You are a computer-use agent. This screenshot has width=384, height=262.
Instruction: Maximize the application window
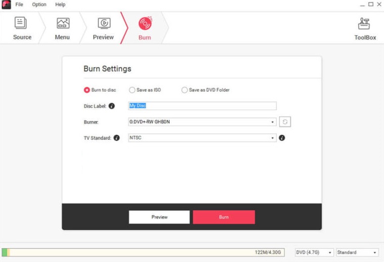point(371,4)
